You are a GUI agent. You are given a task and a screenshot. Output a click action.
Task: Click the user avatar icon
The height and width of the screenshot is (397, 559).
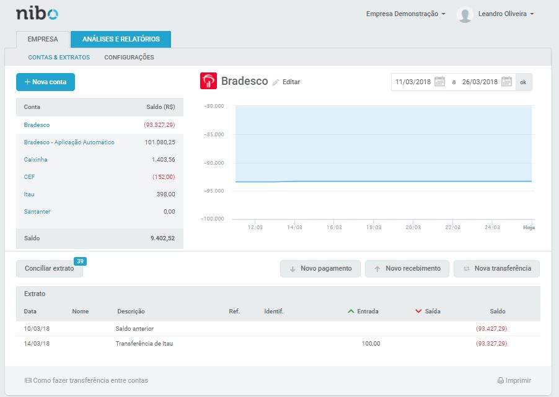[465, 14]
